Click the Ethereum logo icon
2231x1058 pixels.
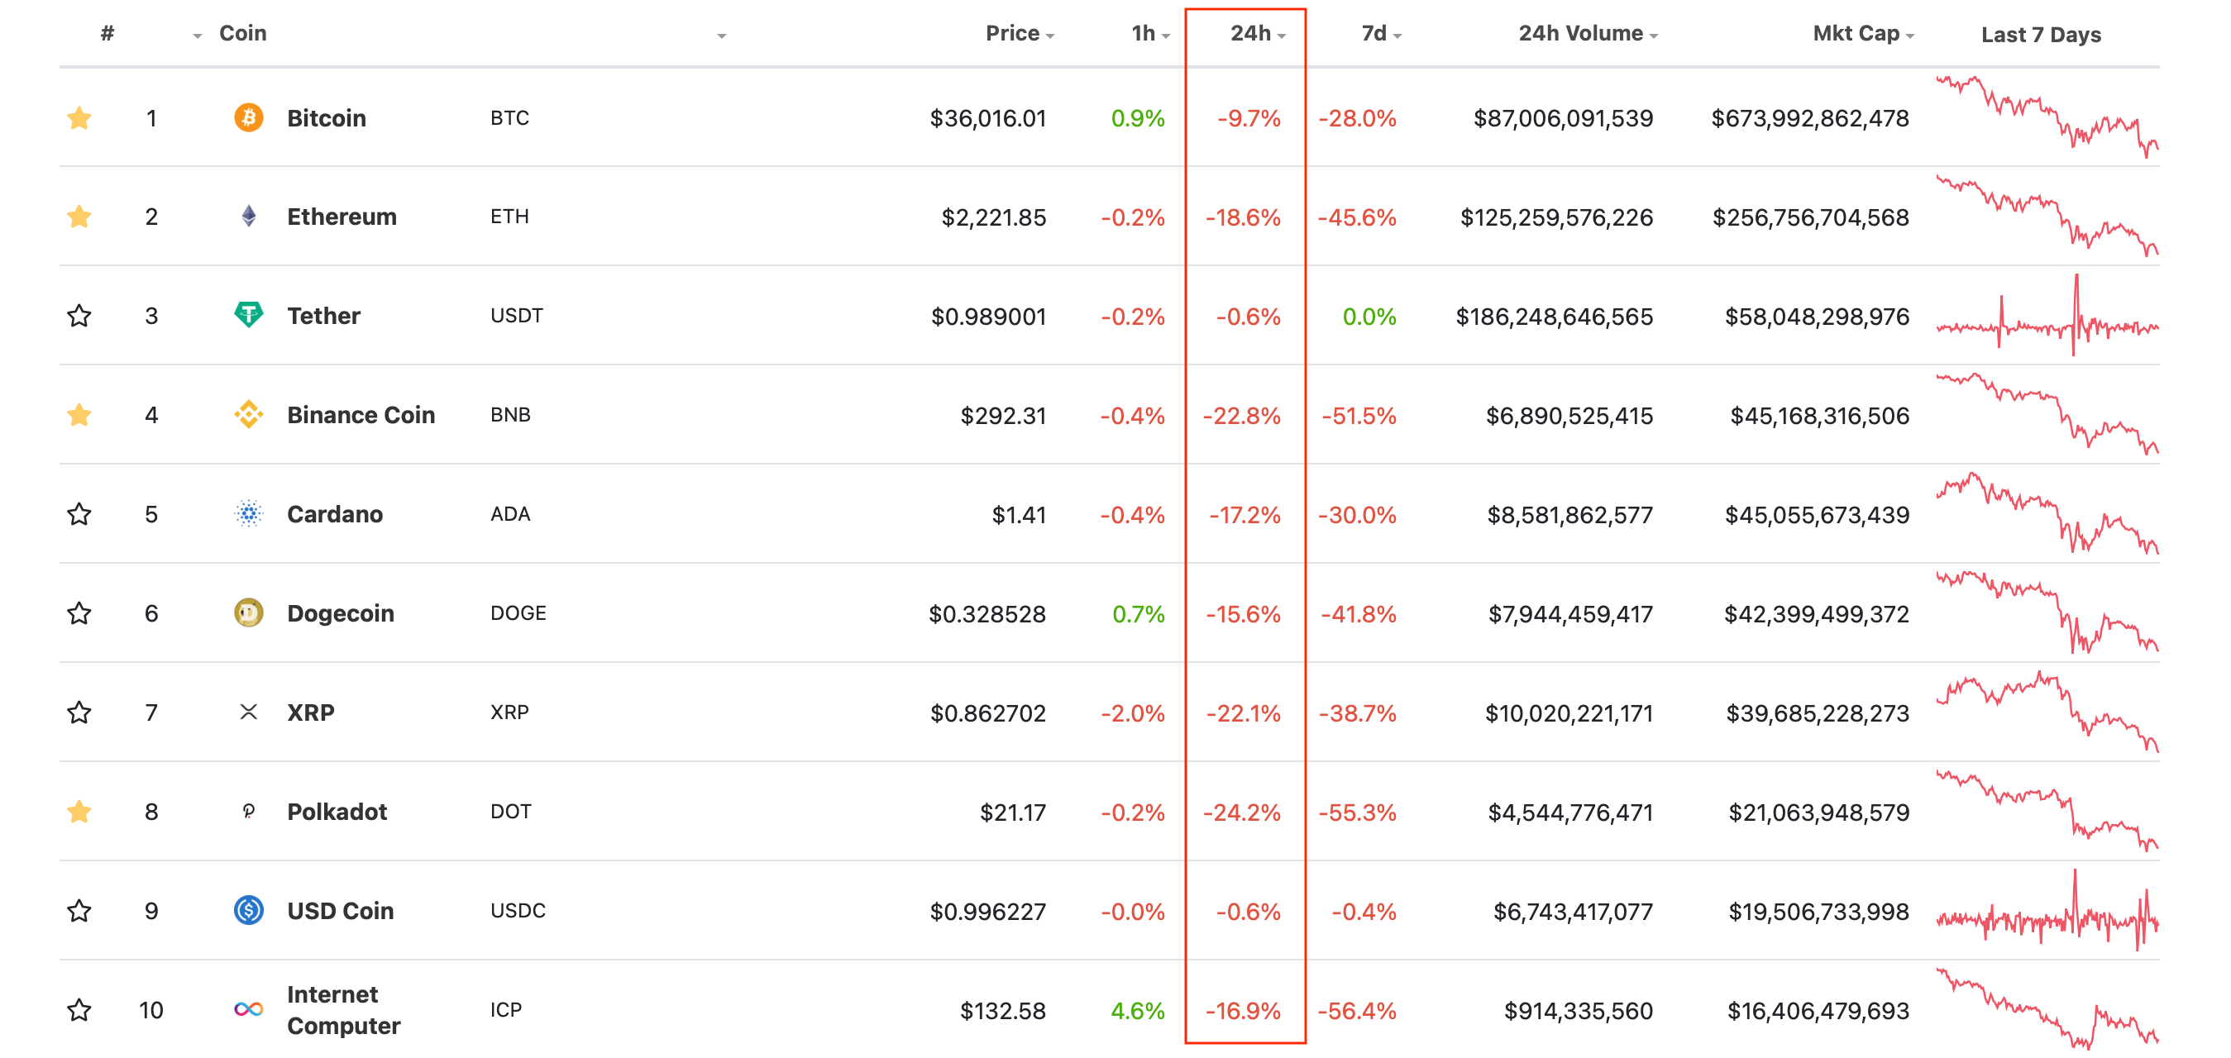click(249, 216)
